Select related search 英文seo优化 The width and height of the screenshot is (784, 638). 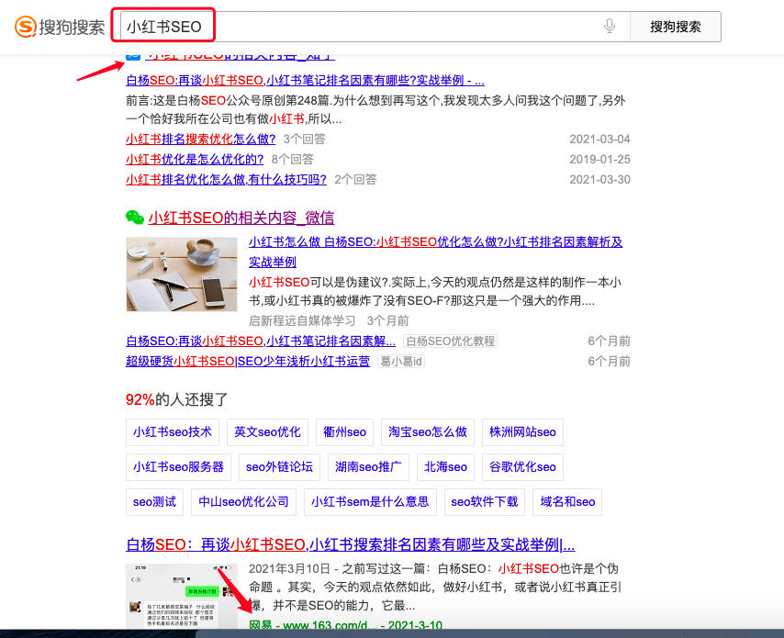point(267,432)
